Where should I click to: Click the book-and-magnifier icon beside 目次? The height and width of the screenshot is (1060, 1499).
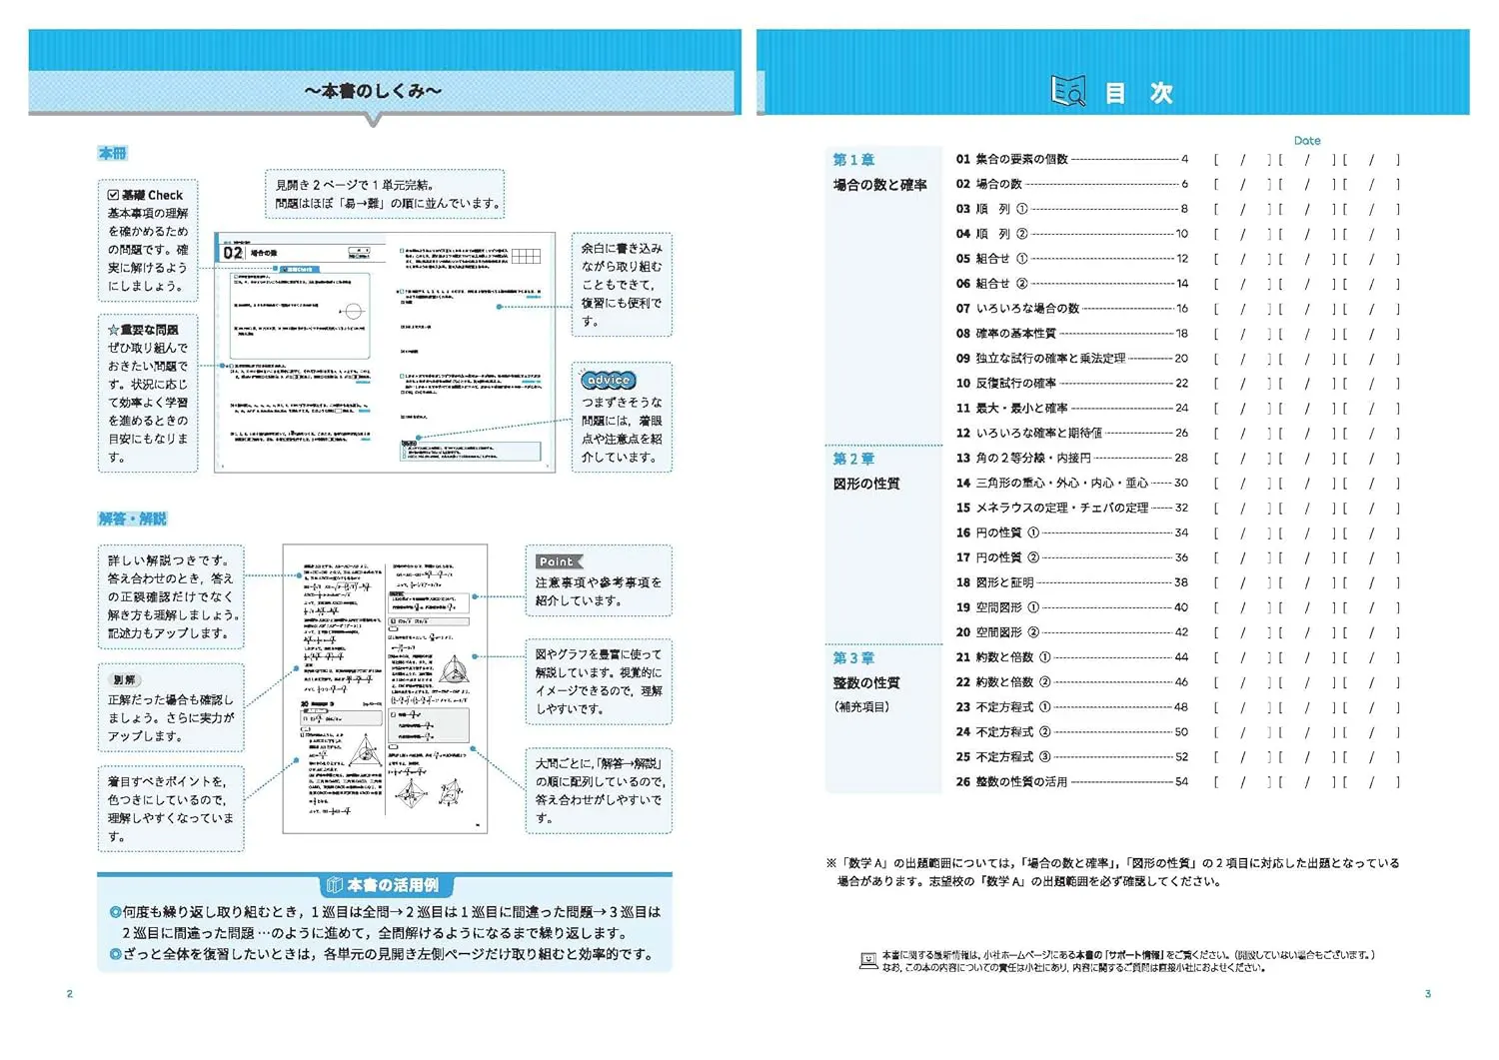pos(1068,91)
